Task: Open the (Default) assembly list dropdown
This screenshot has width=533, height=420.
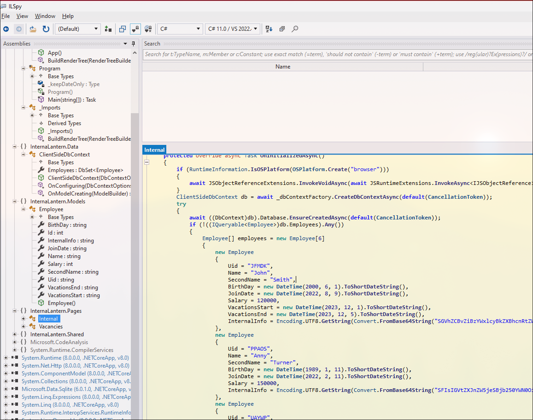Action: point(78,29)
